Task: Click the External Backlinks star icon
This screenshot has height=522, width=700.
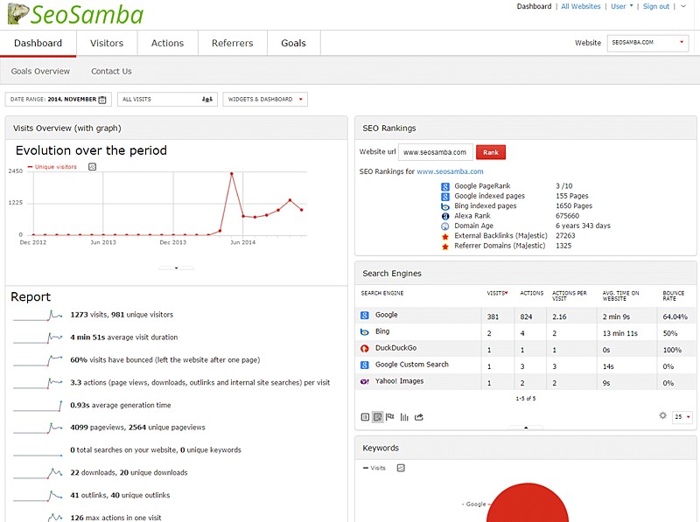Action: (445, 236)
